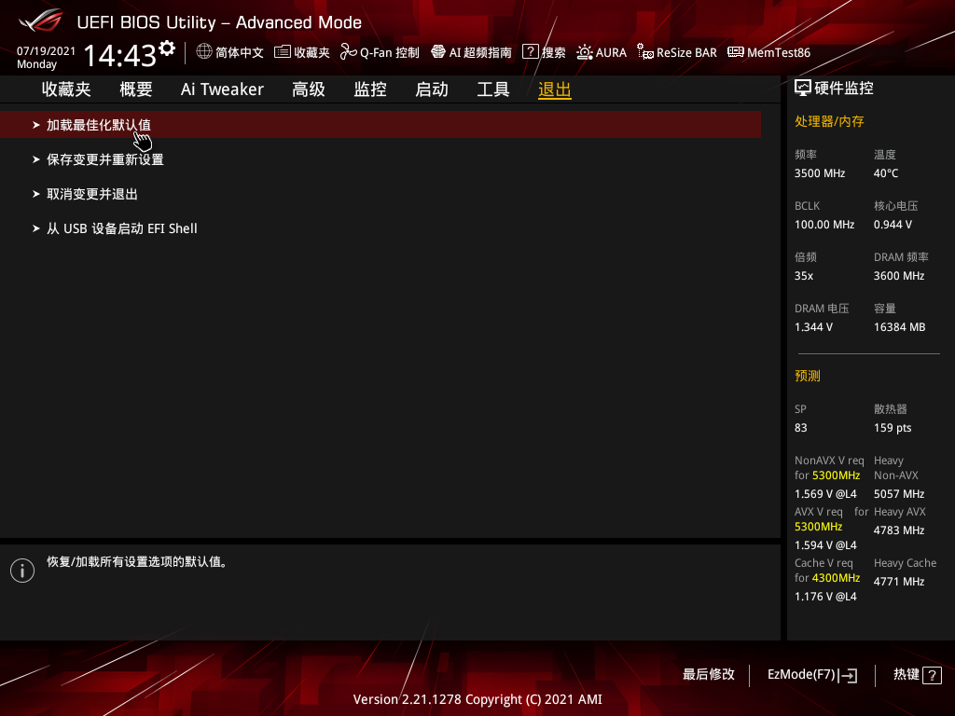The width and height of the screenshot is (955, 716).
Task: Click the 3600 MHz DRAM frequency
Action: click(x=899, y=276)
